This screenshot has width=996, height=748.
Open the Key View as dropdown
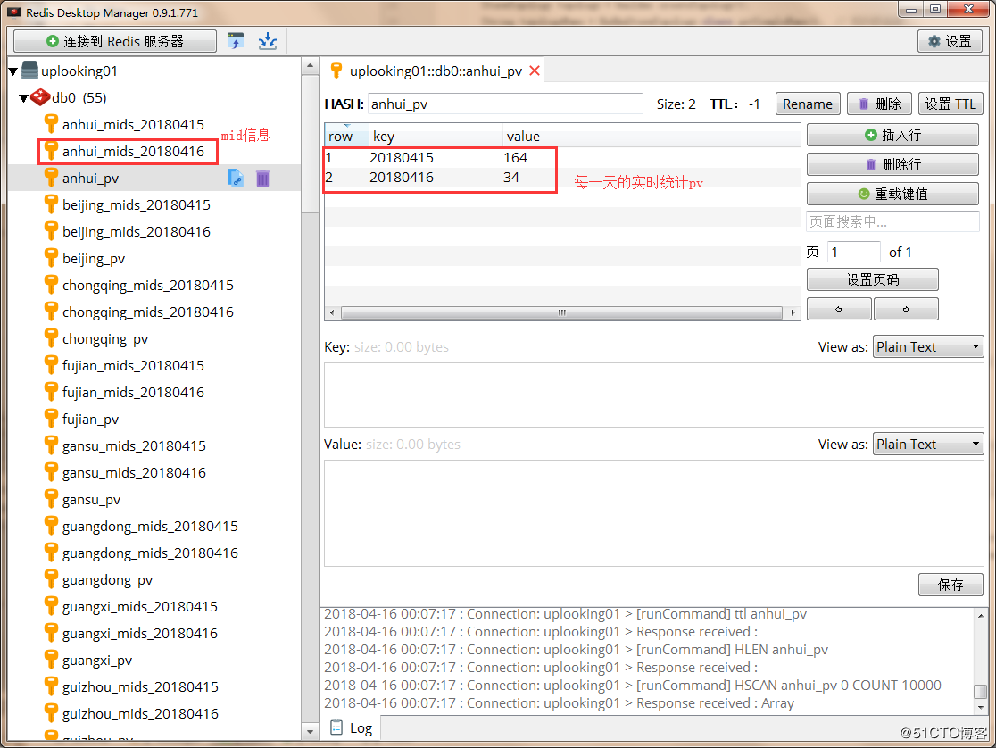(x=928, y=347)
